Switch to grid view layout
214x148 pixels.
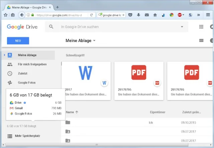pos(201,41)
